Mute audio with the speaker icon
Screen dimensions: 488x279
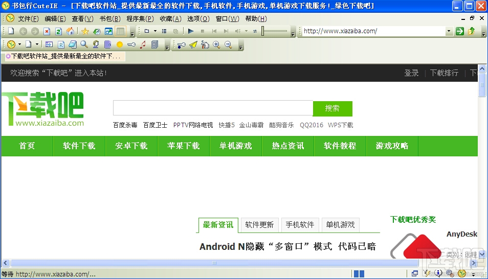coord(238,31)
